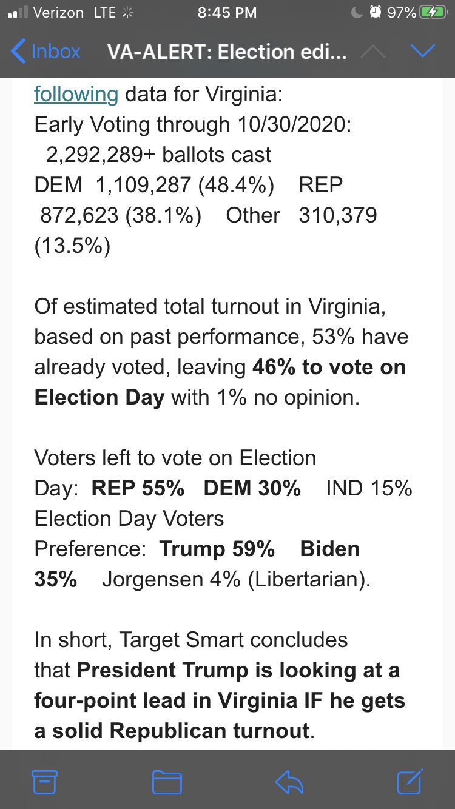Tap the back chevron beside Inbox
The width and height of the screenshot is (455, 809).
(19, 52)
